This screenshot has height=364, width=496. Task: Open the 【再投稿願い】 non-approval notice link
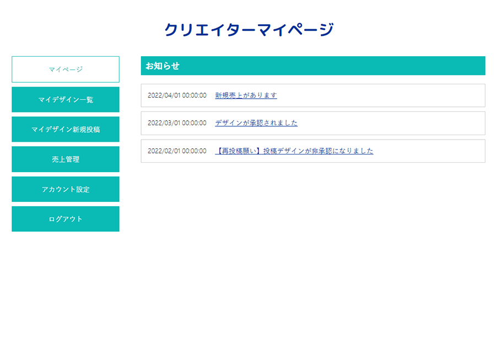[x=294, y=151]
